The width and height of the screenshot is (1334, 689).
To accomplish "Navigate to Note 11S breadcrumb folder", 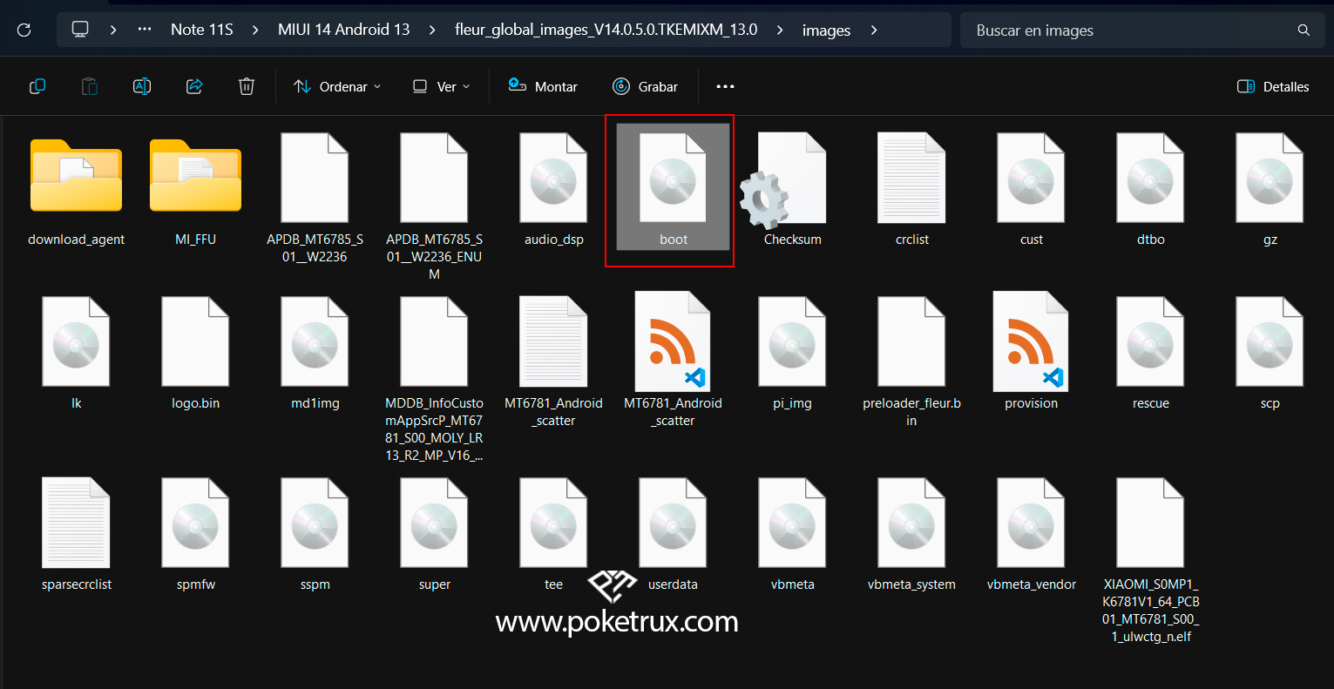I will pyautogui.click(x=202, y=30).
